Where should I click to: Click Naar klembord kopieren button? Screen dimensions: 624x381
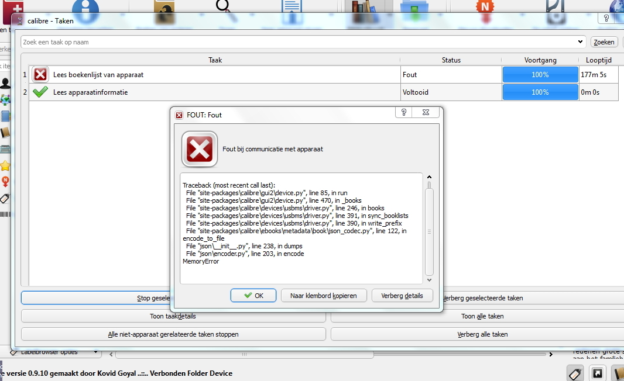point(324,296)
